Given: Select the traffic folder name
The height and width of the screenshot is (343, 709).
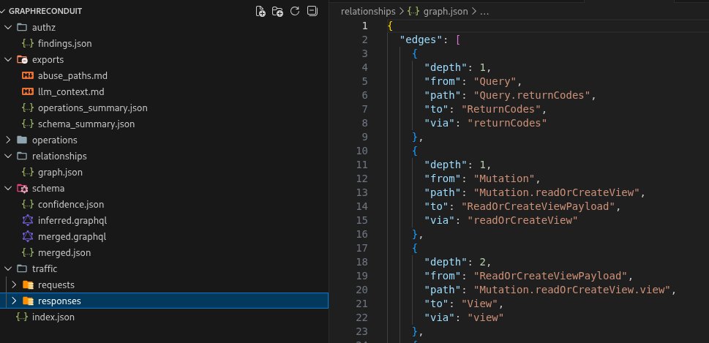Looking at the screenshot, I should (x=45, y=269).
